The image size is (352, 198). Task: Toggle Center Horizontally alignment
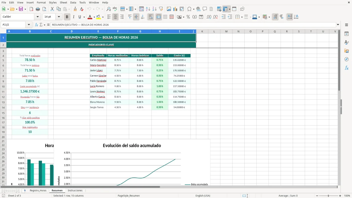coord(115,17)
